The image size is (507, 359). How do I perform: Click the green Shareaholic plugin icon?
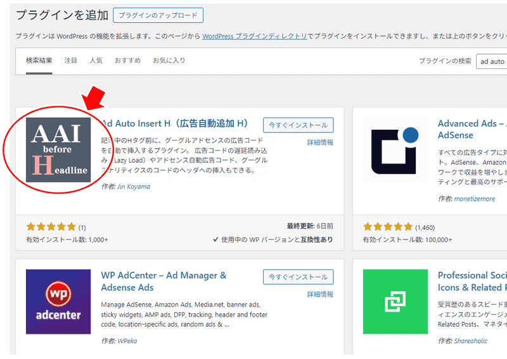(395, 301)
